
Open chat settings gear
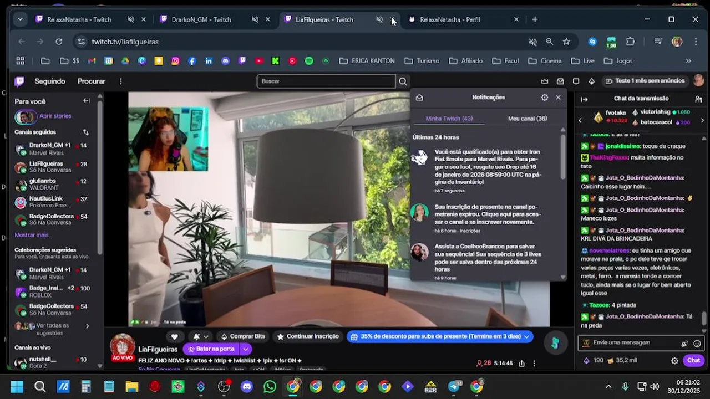pos(674,360)
